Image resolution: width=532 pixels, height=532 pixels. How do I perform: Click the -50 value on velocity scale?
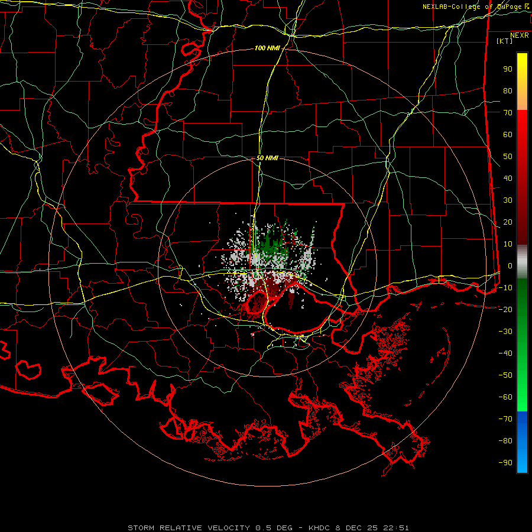(505, 375)
